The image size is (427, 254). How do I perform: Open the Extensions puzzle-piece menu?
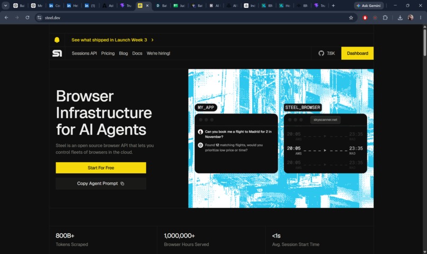point(385,17)
